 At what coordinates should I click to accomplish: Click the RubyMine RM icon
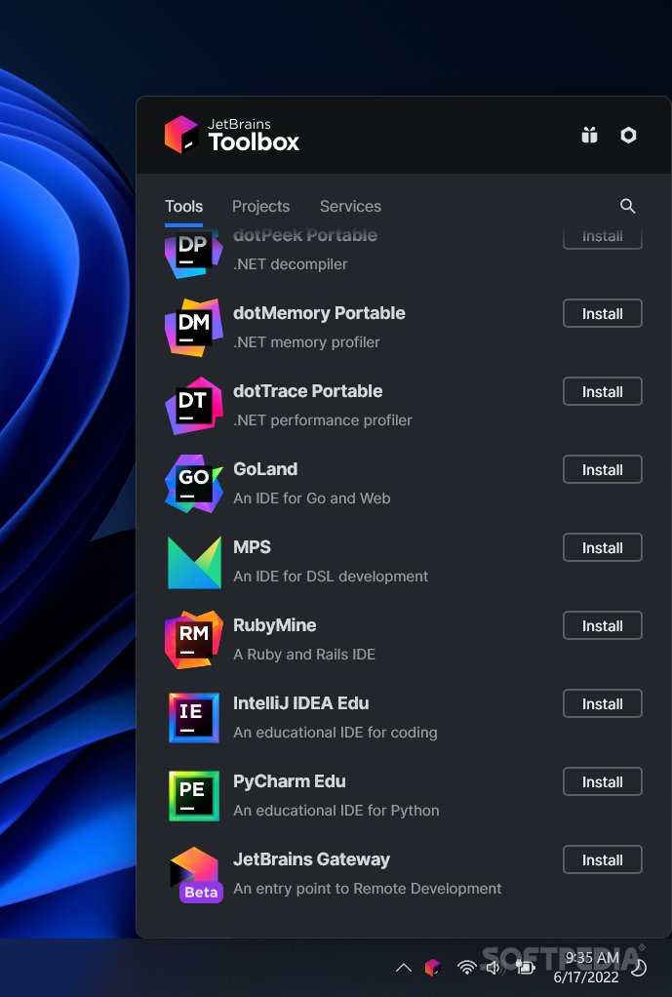194,640
